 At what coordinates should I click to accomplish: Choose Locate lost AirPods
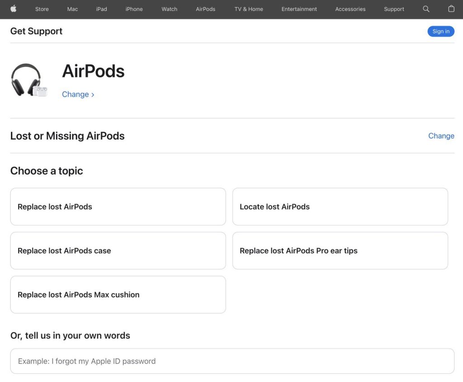tap(340, 207)
